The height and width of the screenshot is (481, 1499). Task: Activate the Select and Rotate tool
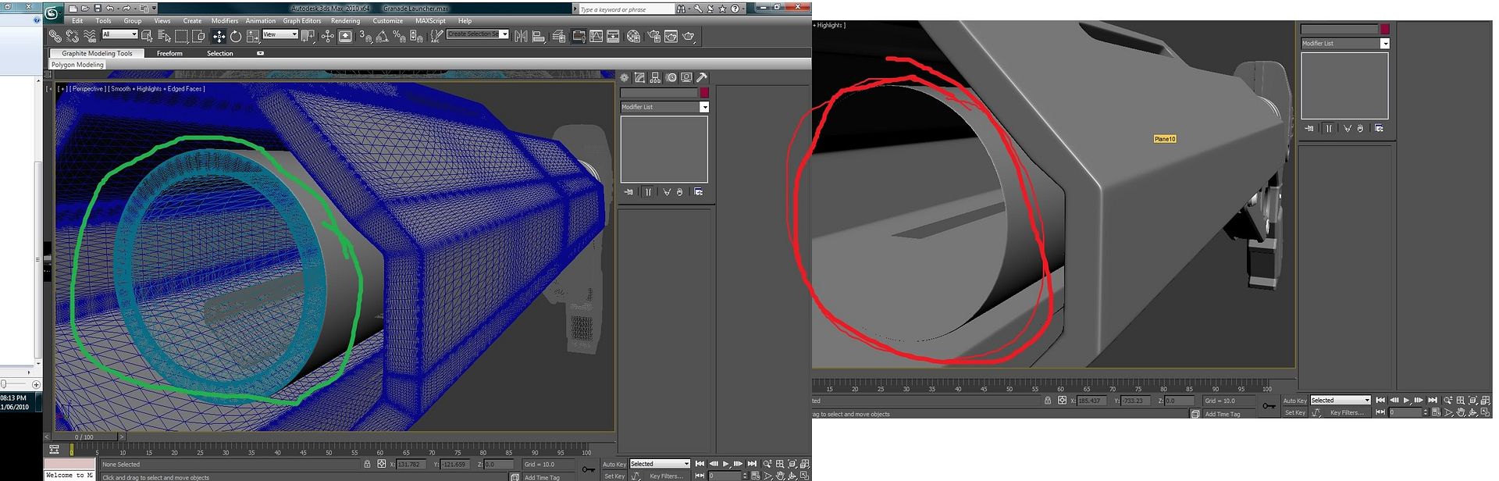235,36
